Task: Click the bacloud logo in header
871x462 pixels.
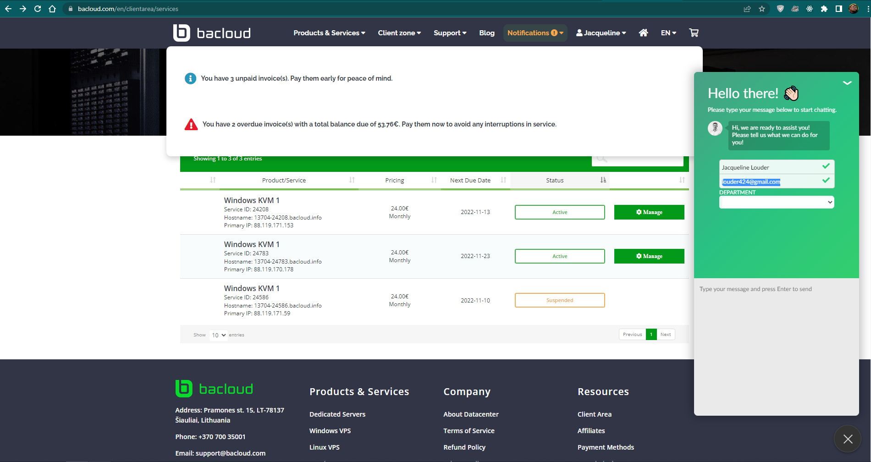Action: [212, 33]
